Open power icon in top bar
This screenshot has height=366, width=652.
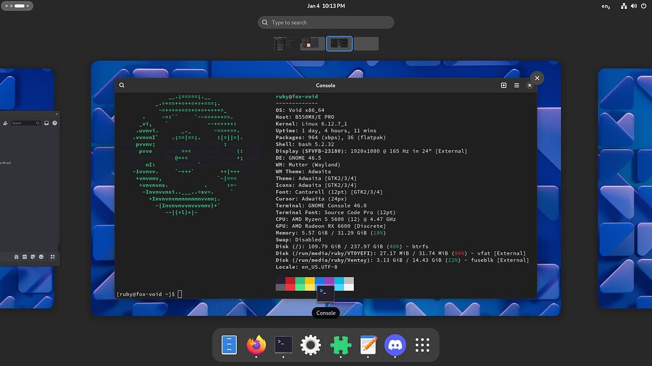tap(644, 6)
